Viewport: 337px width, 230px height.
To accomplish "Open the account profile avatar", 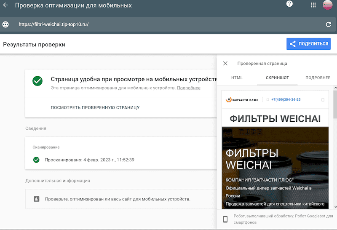I will coord(328,5).
